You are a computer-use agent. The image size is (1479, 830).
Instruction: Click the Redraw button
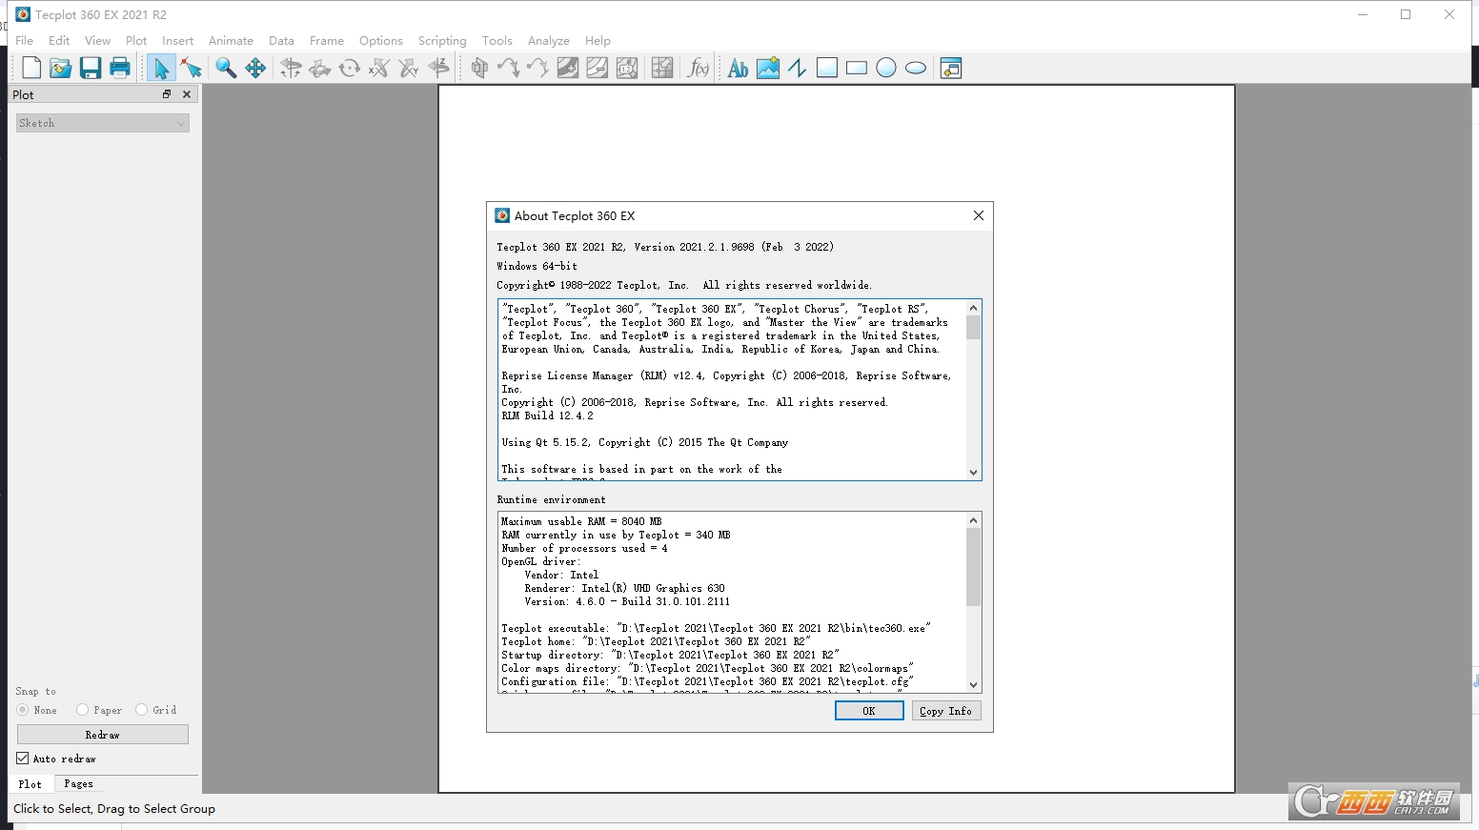103,735
